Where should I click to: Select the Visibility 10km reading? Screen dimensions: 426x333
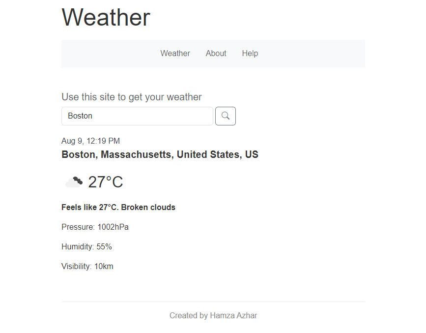point(87,266)
